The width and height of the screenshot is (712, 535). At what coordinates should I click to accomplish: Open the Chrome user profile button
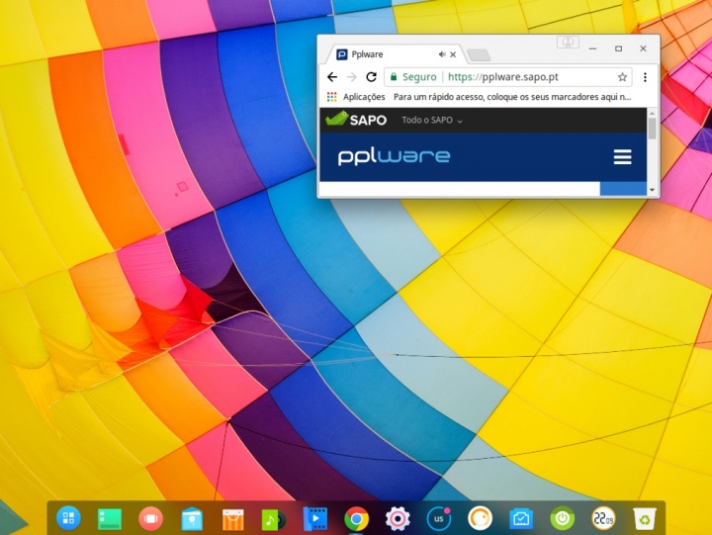[x=568, y=43]
